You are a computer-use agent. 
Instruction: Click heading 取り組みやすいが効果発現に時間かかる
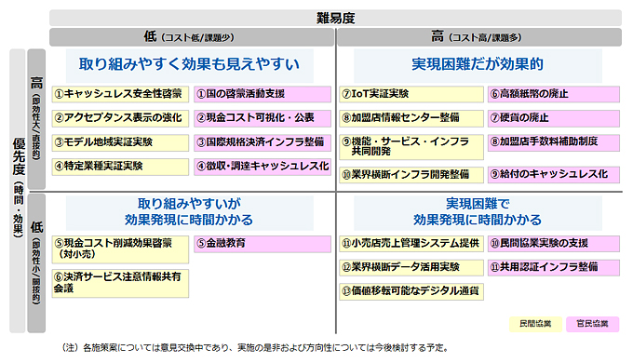coord(189,213)
